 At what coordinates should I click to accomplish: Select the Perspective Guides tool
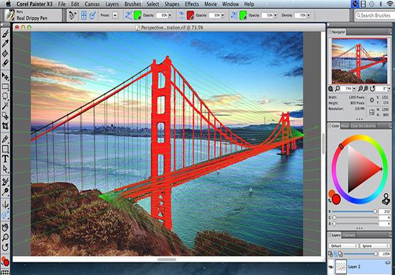pyautogui.click(x=5, y=215)
